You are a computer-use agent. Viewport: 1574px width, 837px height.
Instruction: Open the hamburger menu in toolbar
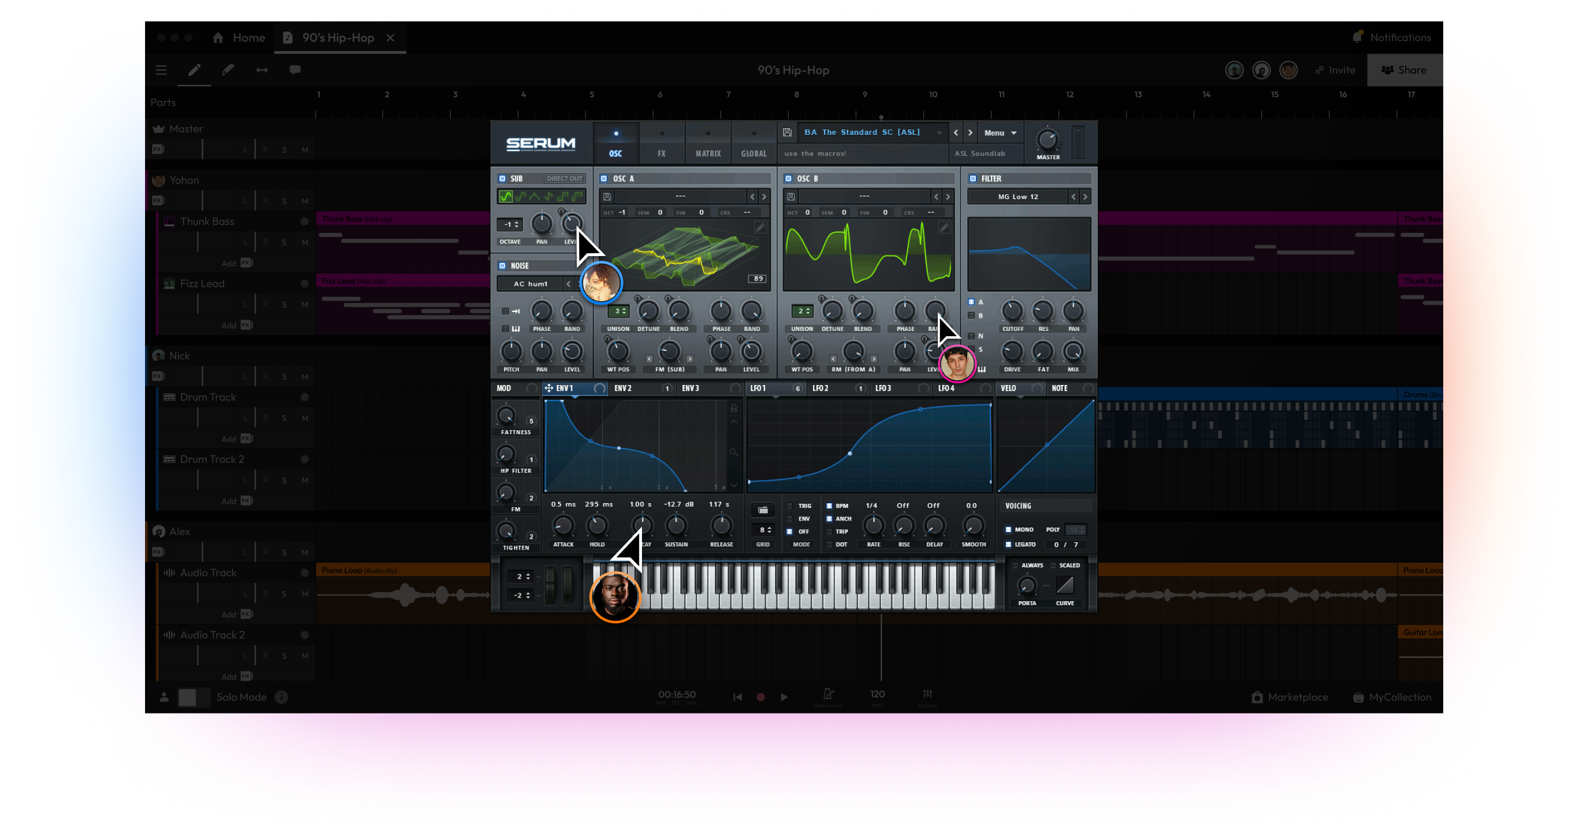[161, 70]
